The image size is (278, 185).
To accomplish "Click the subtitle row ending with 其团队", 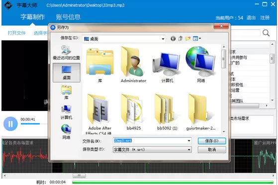I will pos(250,101).
